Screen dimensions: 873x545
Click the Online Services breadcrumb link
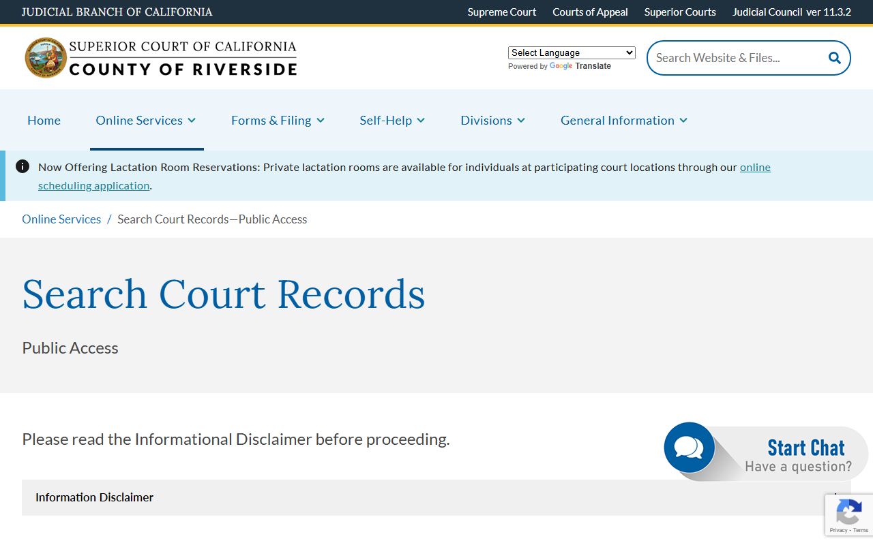[x=61, y=219]
